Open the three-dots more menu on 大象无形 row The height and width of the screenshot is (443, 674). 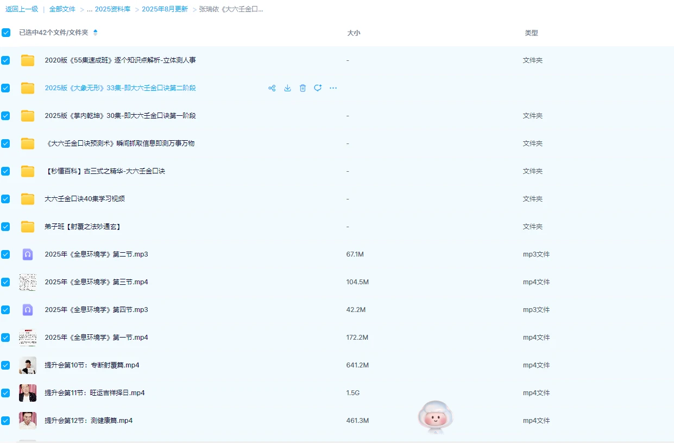[x=333, y=88]
